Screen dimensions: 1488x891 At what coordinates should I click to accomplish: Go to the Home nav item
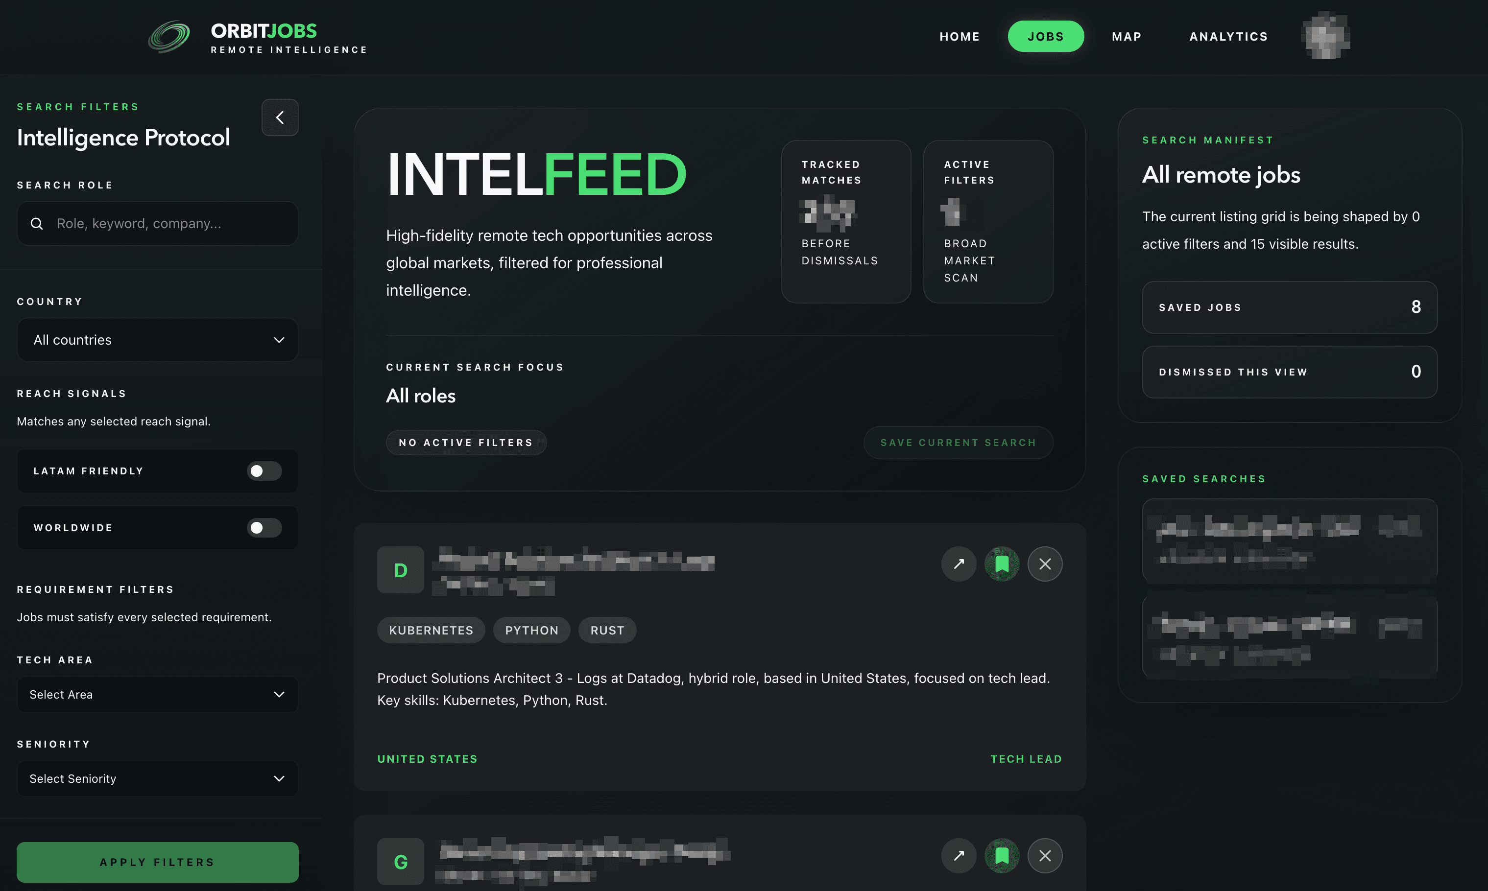click(x=960, y=37)
